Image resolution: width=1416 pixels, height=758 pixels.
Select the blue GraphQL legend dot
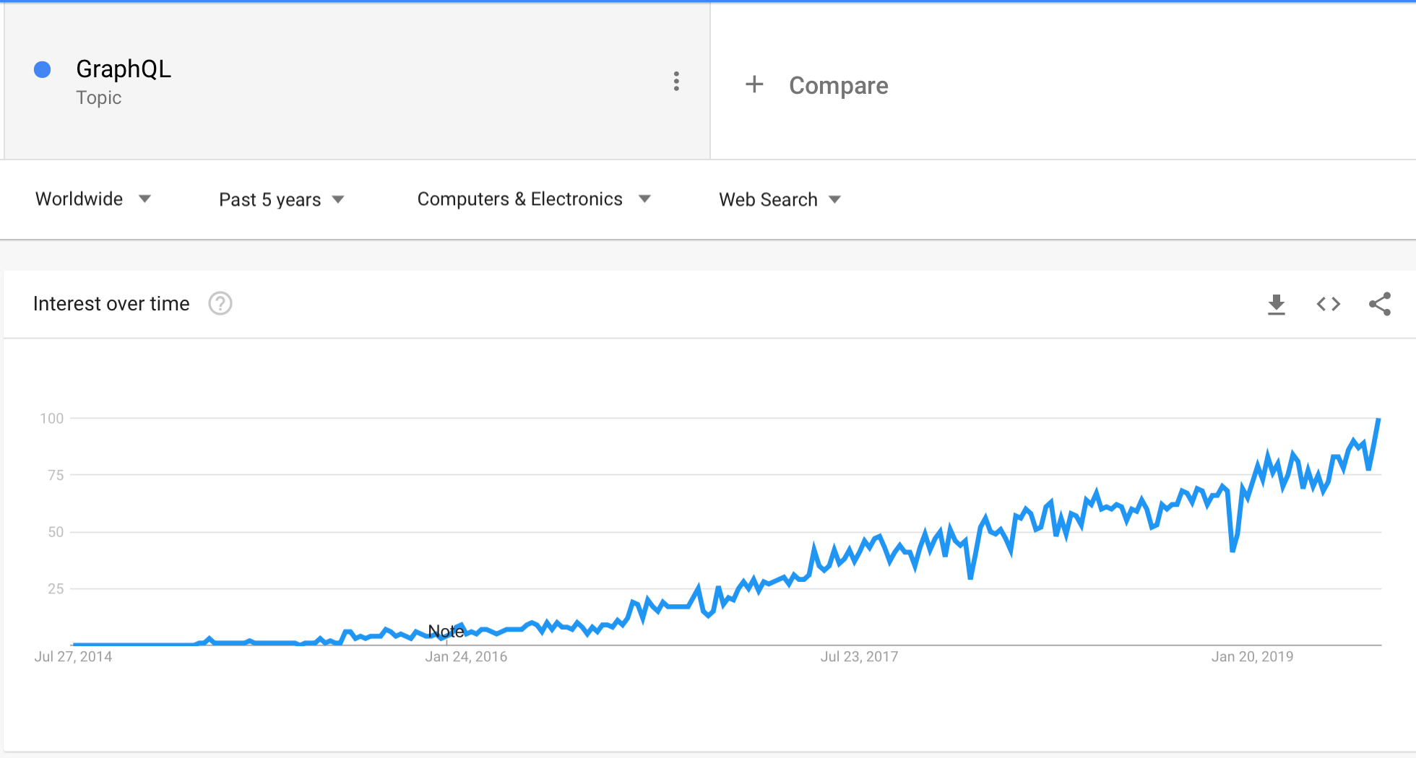43,69
